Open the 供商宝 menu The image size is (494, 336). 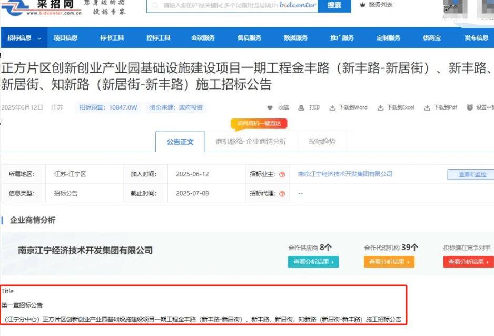(x=432, y=38)
